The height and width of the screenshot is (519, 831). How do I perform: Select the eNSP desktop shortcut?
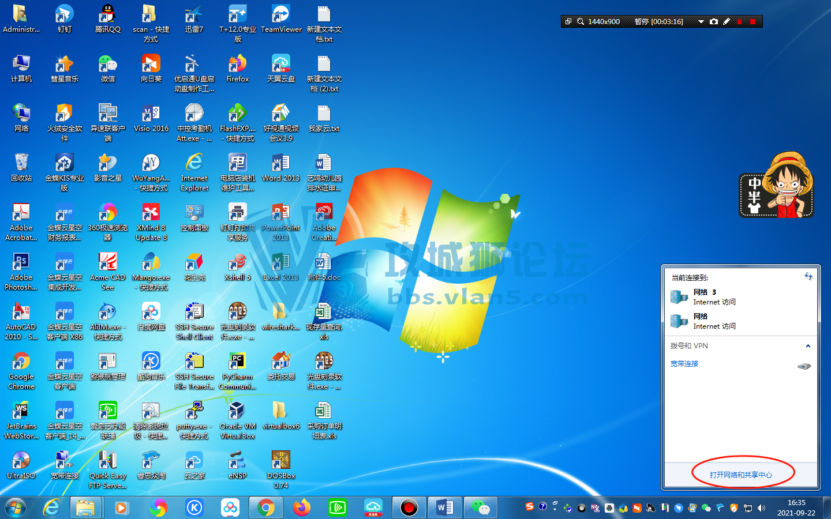tap(237, 465)
